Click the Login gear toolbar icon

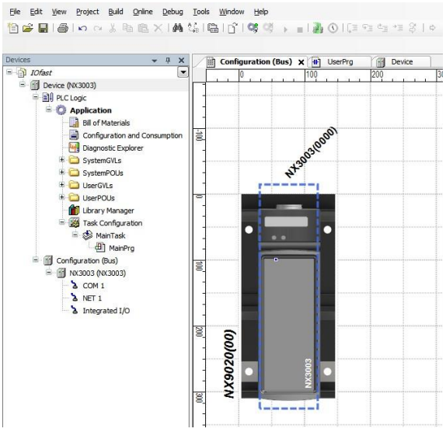(x=253, y=28)
